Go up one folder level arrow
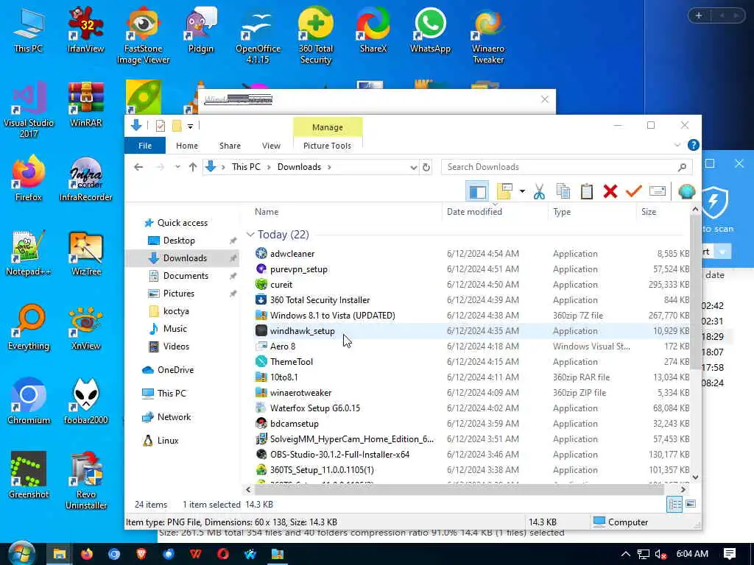The height and width of the screenshot is (565, 754). [x=193, y=167]
